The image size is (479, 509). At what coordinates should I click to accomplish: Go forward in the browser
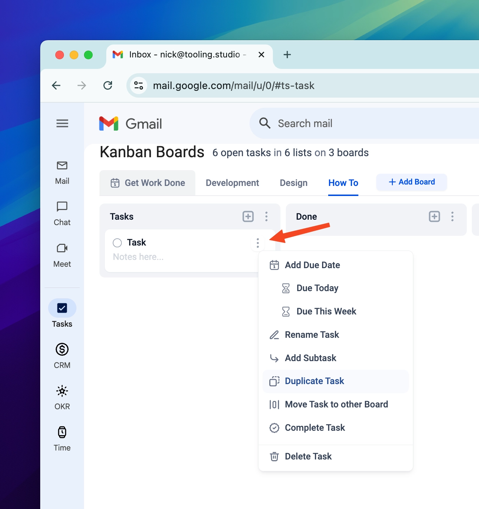pos(82,85)
